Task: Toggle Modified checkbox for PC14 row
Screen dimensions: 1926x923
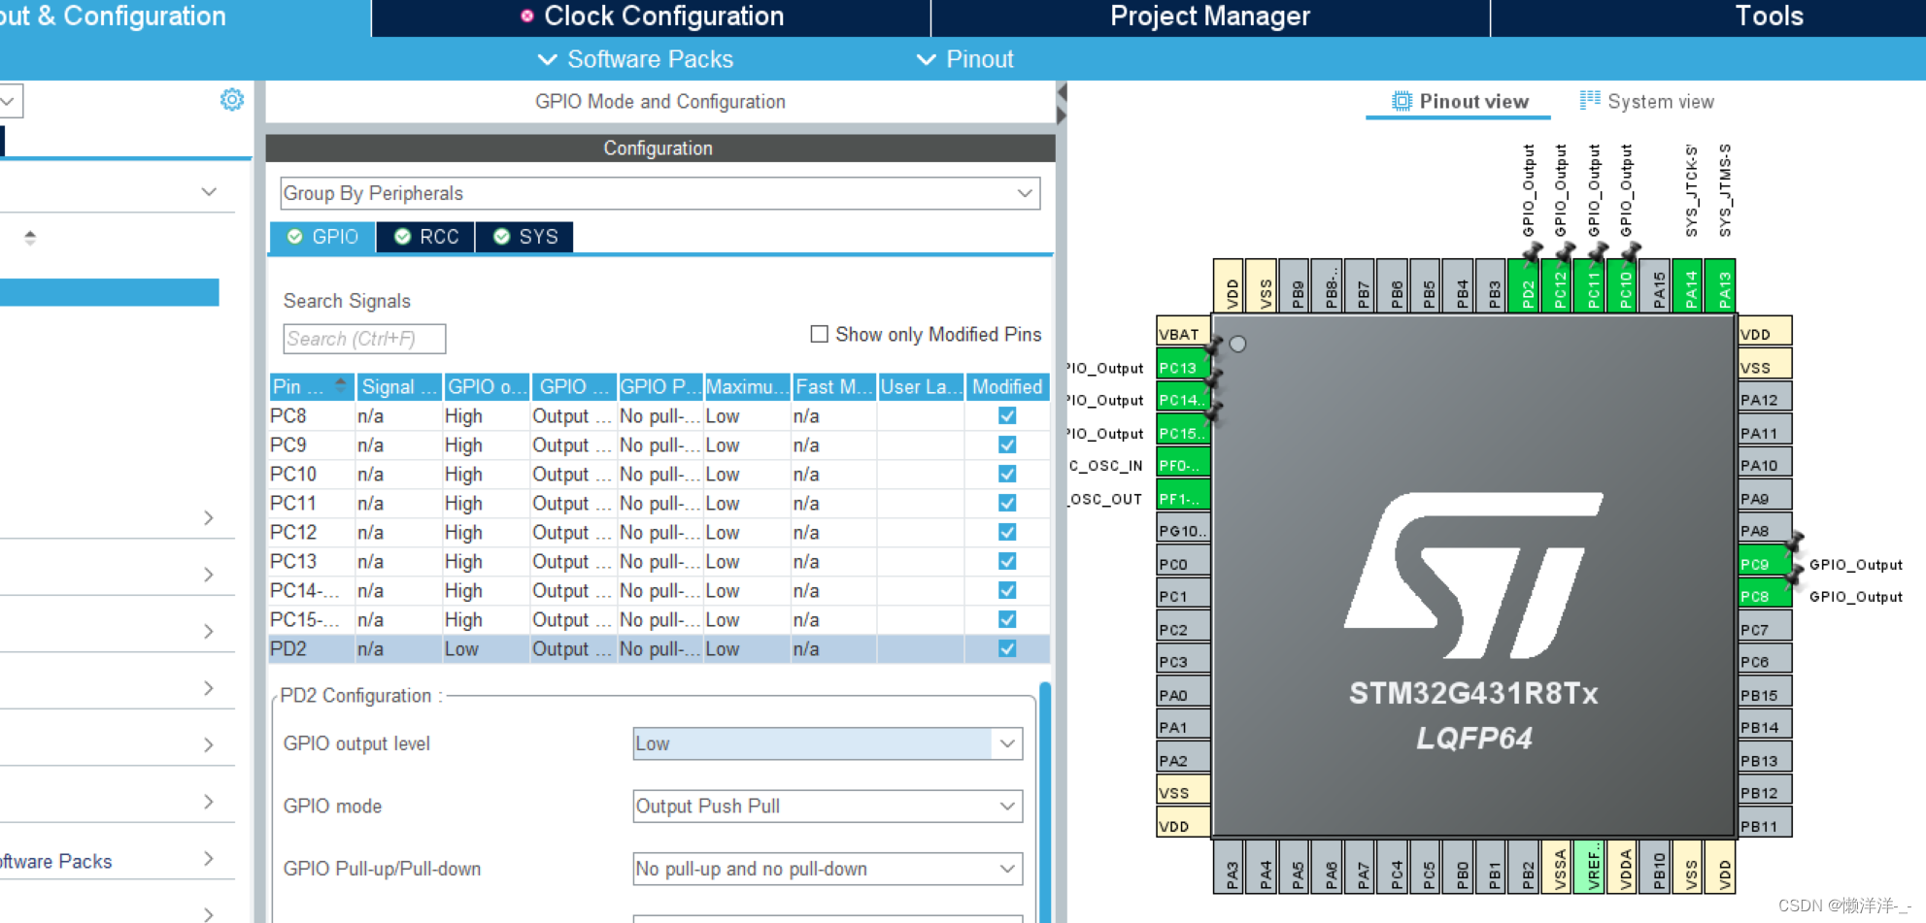Action: 1007,590
